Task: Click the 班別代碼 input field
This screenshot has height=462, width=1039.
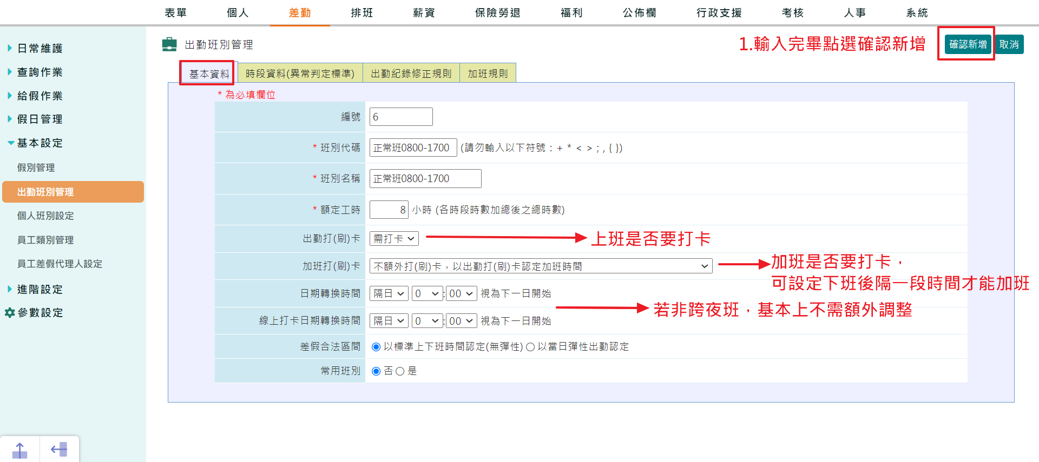Action: [x=413, y=148]
